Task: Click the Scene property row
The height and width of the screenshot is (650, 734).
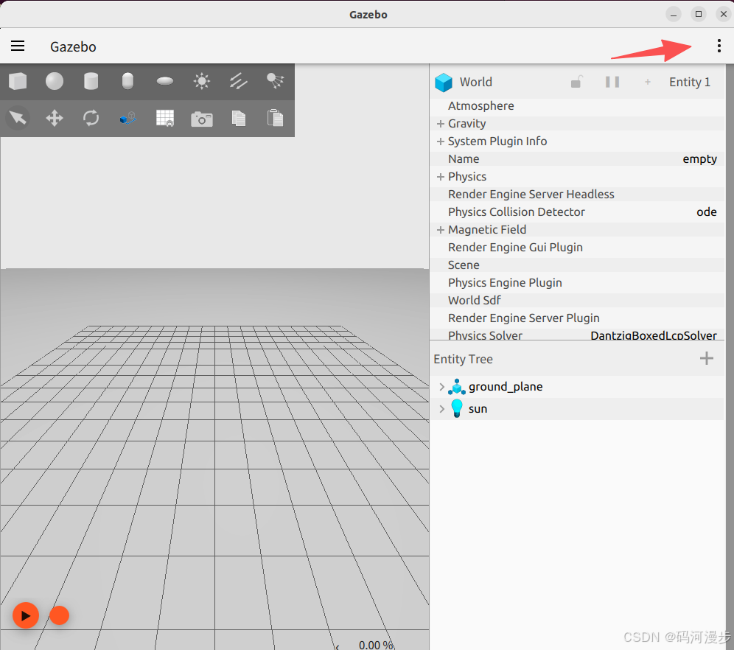Action: tap(577, 265)
